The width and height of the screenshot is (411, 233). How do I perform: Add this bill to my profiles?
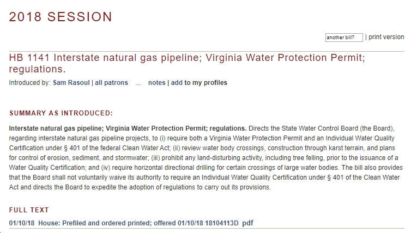[x=199, y=83]
